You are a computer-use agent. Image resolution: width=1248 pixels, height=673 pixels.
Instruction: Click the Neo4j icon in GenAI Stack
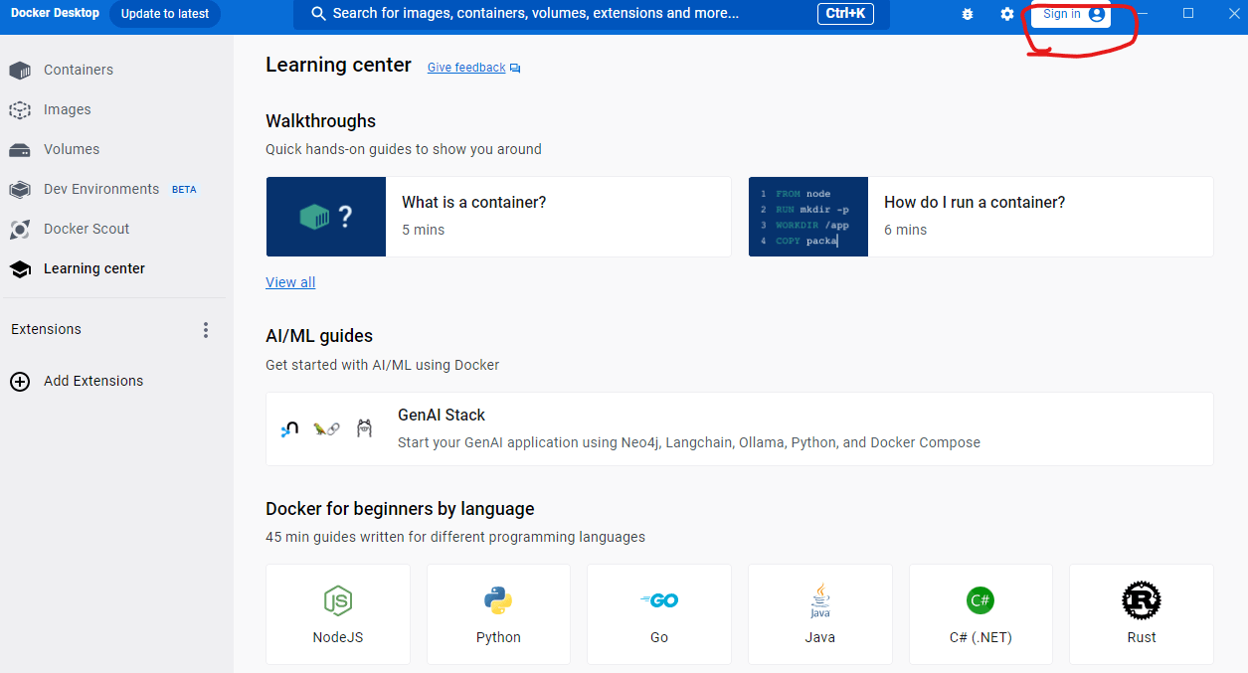click(289, 429)
